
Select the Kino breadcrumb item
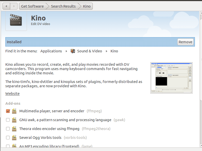[x=87, y=6]
